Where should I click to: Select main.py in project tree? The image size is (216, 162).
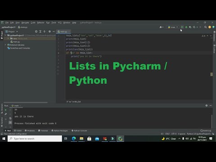point(15,42)
